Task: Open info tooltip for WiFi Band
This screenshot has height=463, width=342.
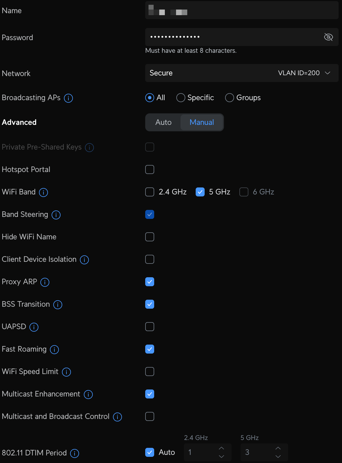Action: [43, 192]
